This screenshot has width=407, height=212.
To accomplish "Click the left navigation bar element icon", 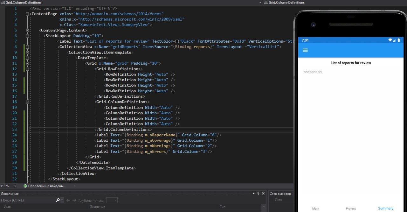I will (x=3, y=2).
